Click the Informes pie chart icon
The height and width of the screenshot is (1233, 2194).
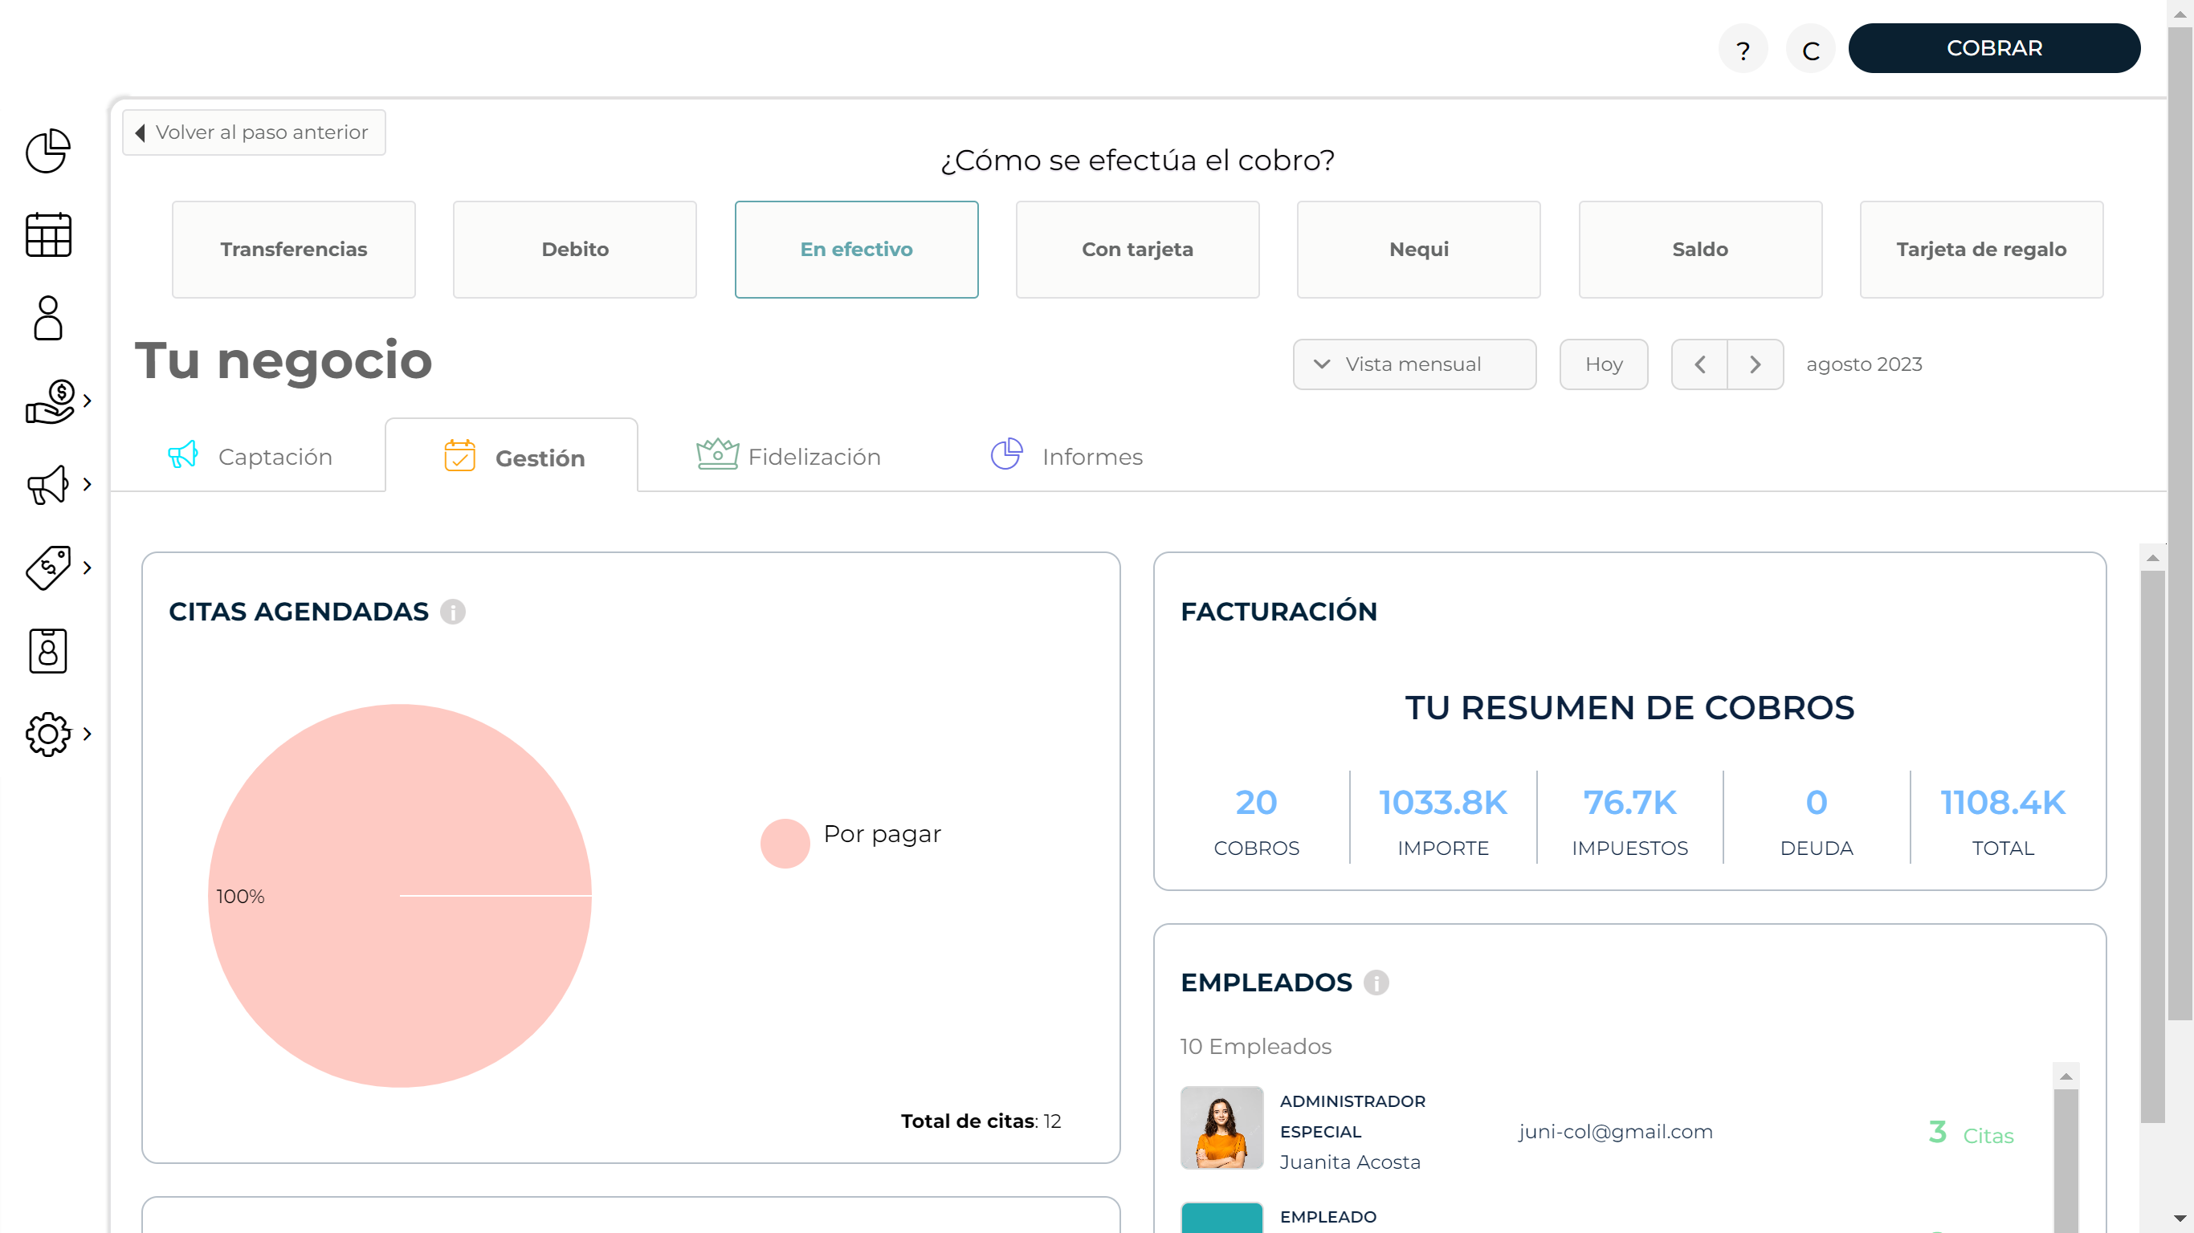pos(1007,454)
